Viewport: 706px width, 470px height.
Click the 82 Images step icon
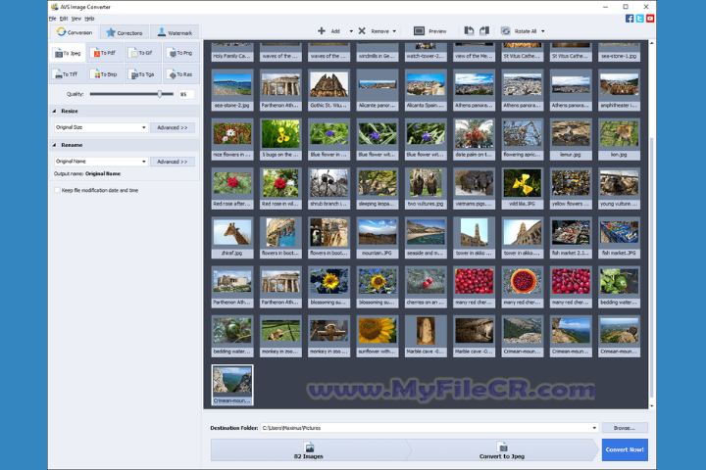[x=309, y=447]
